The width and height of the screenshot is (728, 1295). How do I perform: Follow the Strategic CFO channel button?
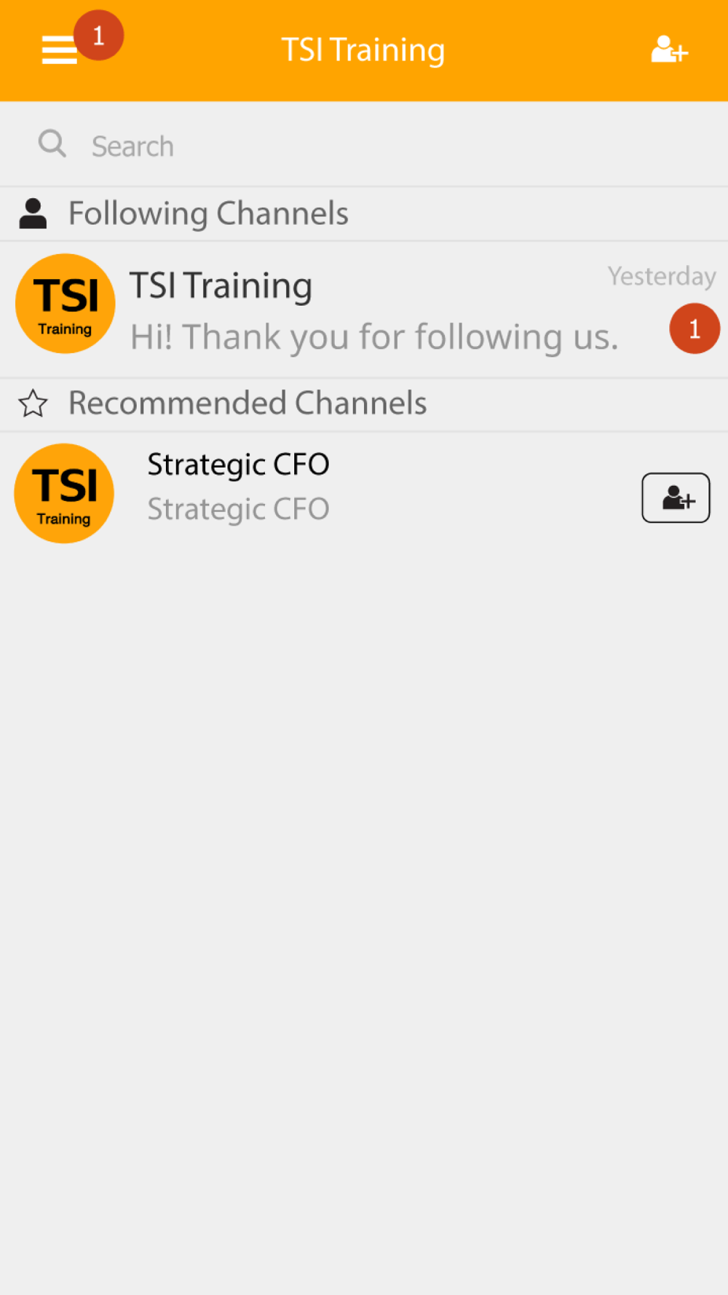click(x=676, y=497)
